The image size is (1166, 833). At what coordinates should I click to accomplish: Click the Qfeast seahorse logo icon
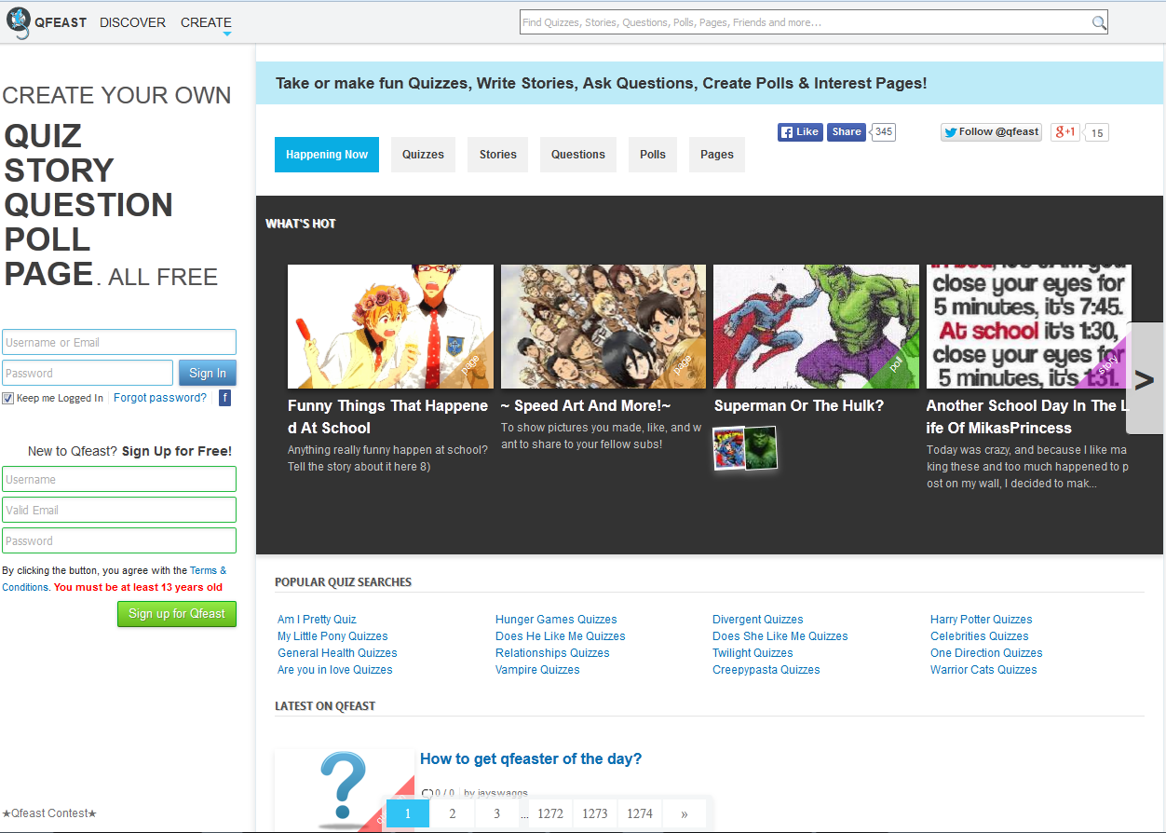click(x=18, y=22)
